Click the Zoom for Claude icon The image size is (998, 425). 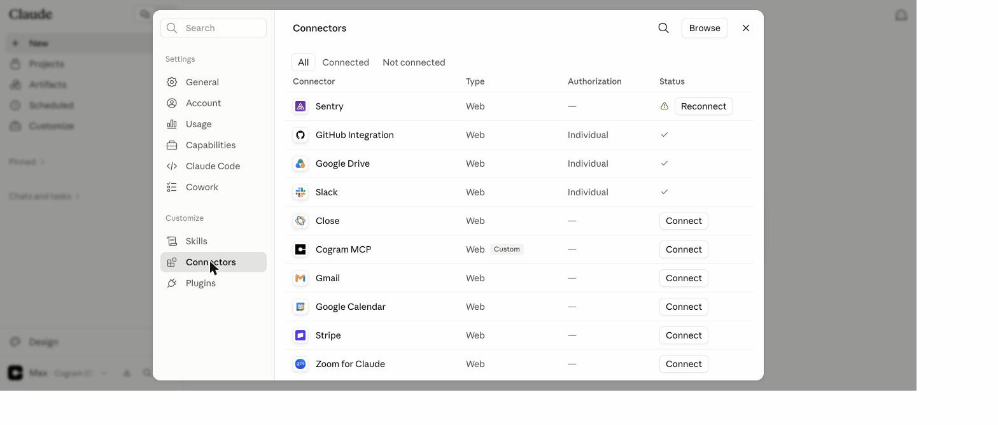point(300,364)
